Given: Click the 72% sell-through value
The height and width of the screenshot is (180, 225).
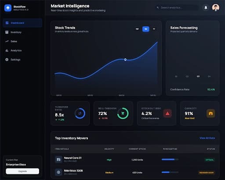Looking at the screenshot, I should pyautogui.click(x=102, y=113).
